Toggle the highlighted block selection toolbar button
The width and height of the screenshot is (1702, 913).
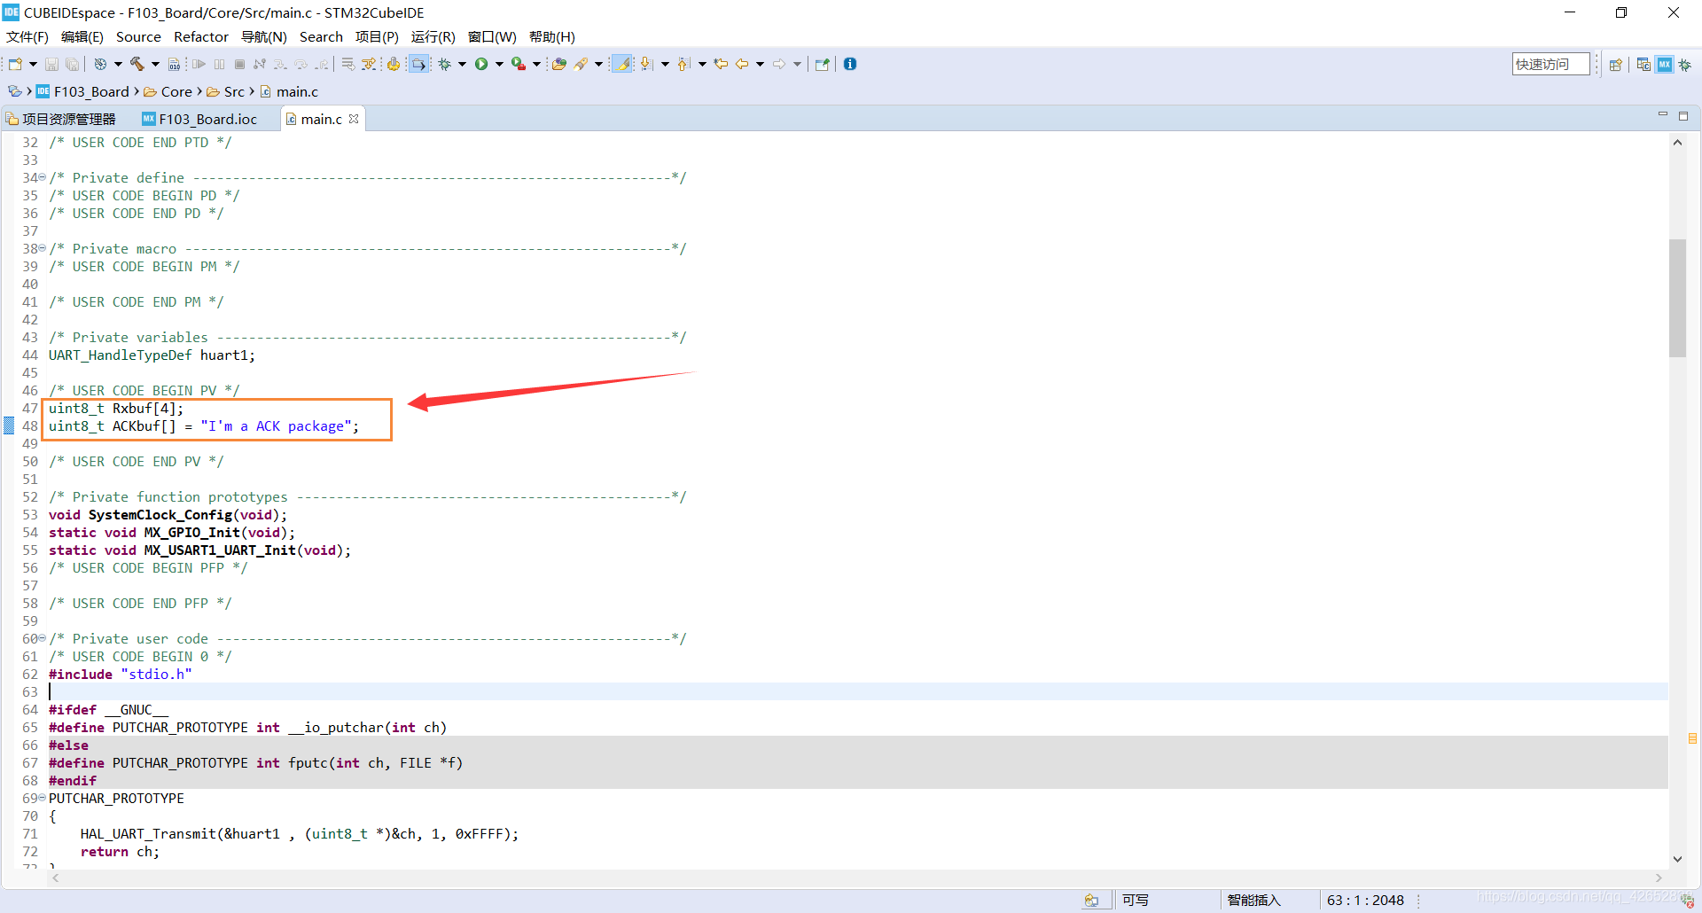(x=418, y=64)
